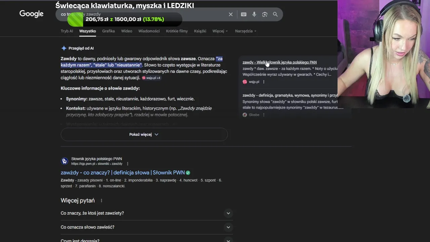Start voice search with microphone icon
430x242 pixels.
254,14
